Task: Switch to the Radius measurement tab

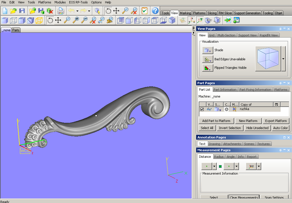Action: coord(219,157)
